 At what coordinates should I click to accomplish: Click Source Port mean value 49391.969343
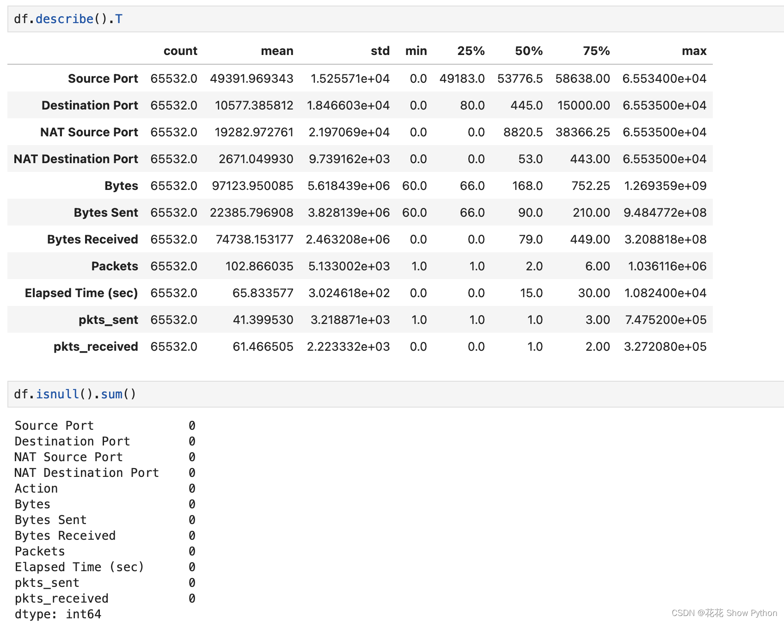251,79
